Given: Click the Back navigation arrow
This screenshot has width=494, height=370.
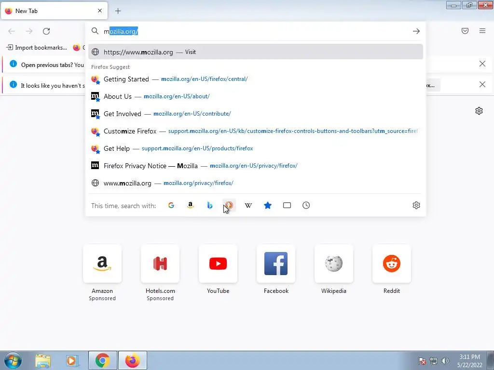Looking at the screenshot, I should [x=12, y=31].
